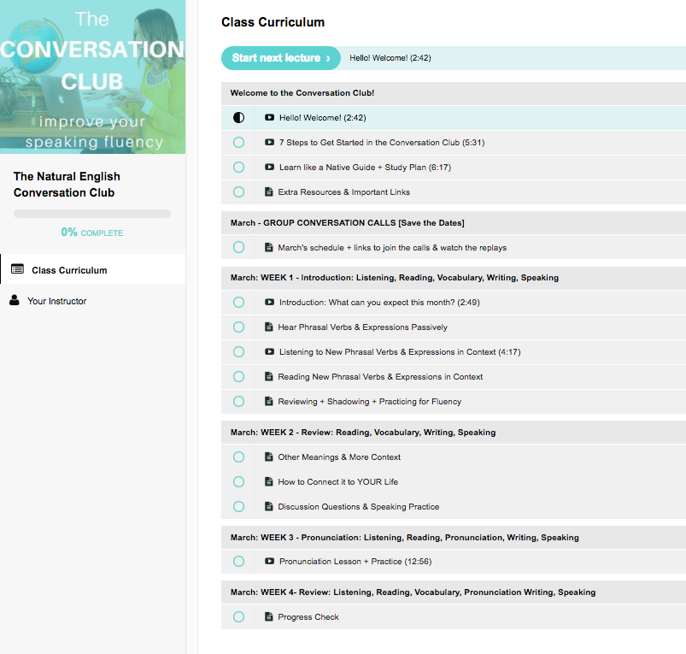Click half-filled progress circle for Hello! Welcome!
686x654 pixels.
pos(238,118)
